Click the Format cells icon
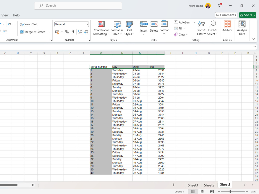The image size is (259, 194). tap(164, 24)
